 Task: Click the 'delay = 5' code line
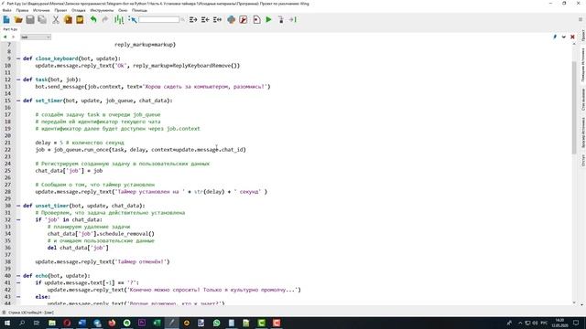pyautogui.click(x=80, y=143)
